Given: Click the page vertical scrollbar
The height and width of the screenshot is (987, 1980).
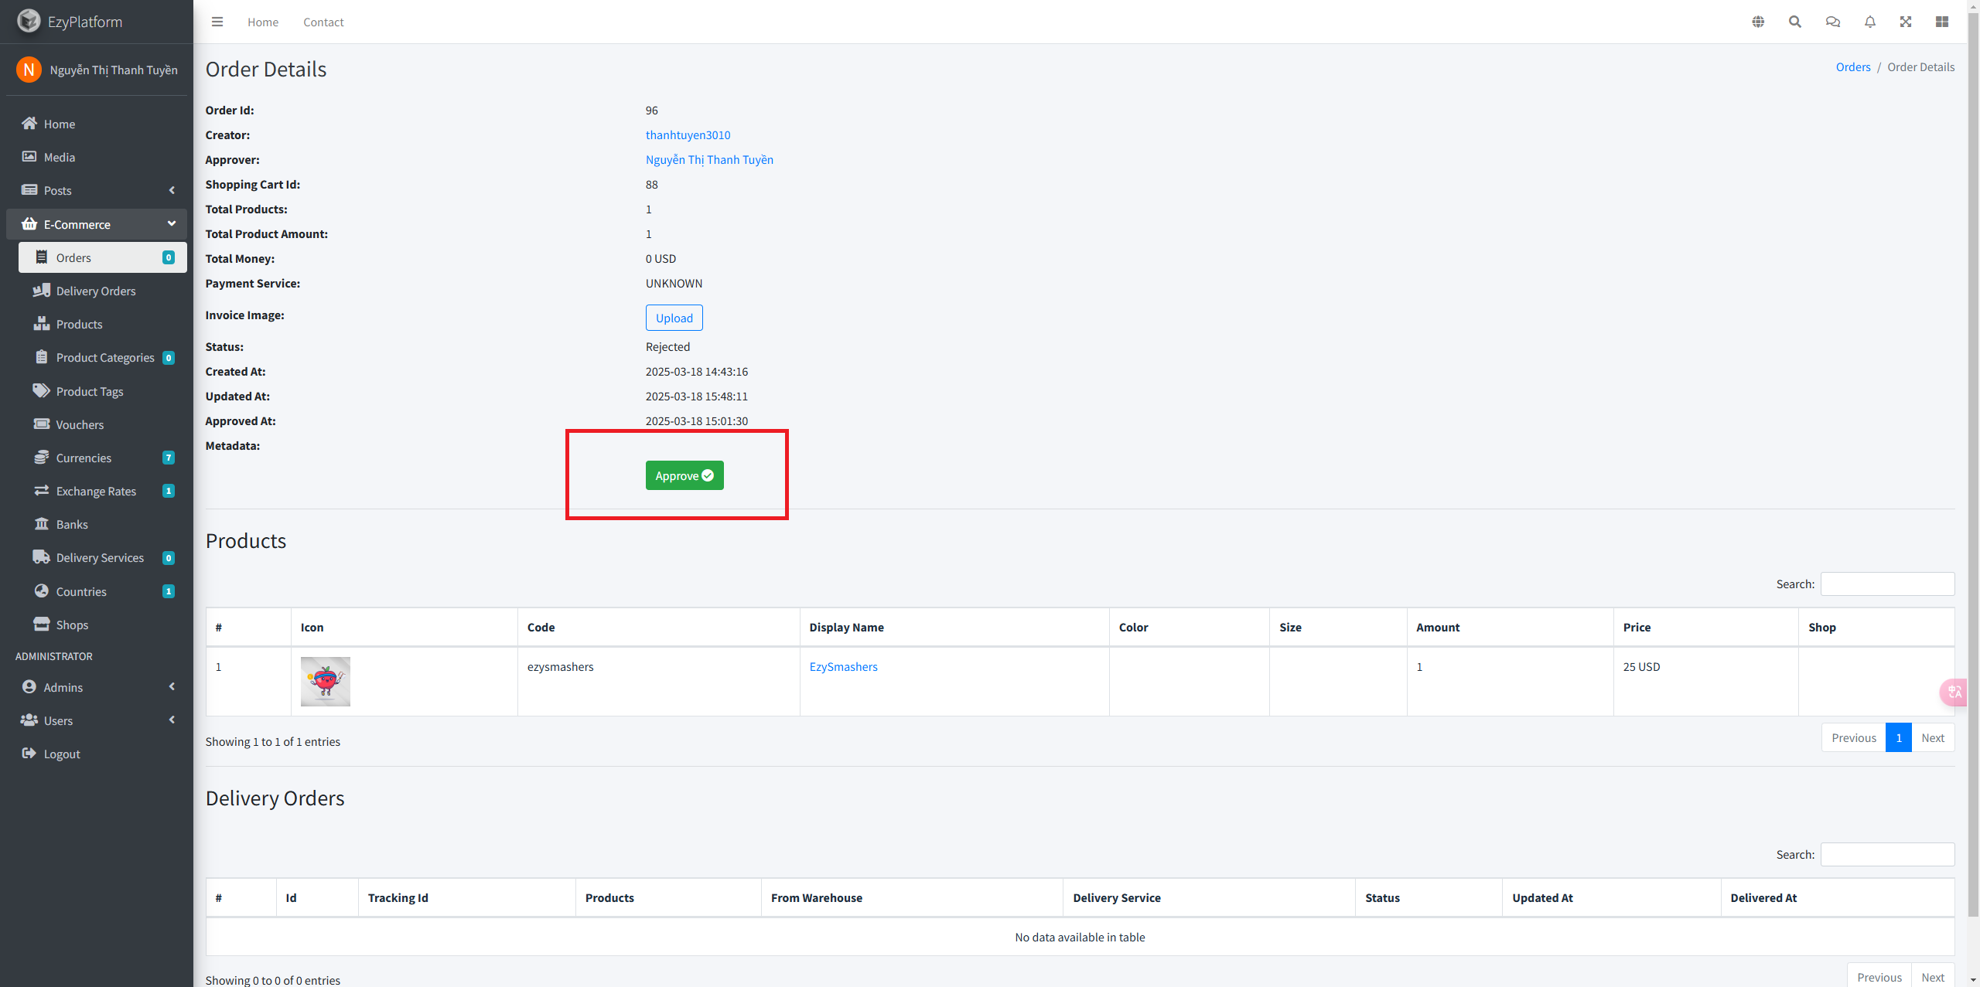Looking at the screenshot, I should 1974,464.
